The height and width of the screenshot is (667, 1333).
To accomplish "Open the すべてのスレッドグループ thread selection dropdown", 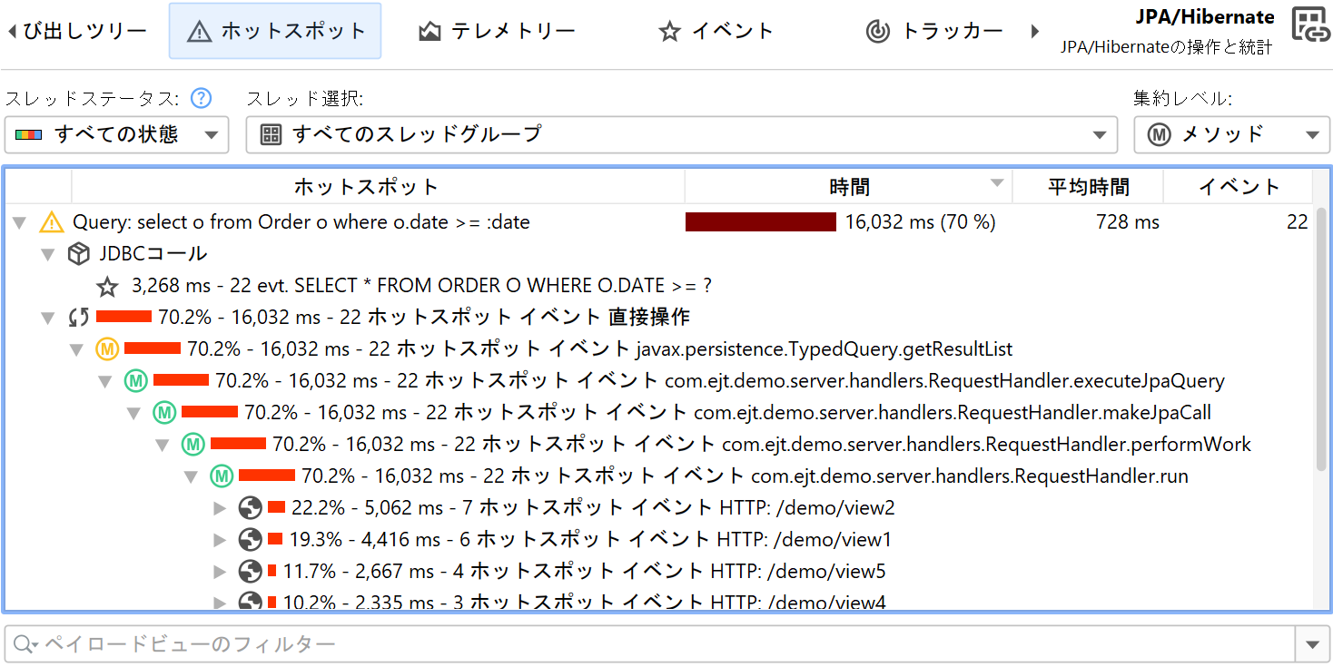I will [681, 135].
